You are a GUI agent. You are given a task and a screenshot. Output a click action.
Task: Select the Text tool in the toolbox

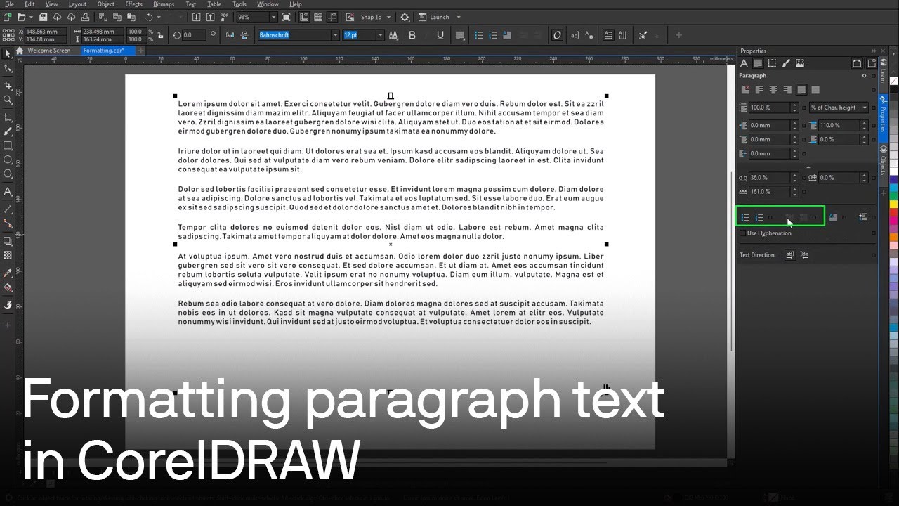(8, 191)
